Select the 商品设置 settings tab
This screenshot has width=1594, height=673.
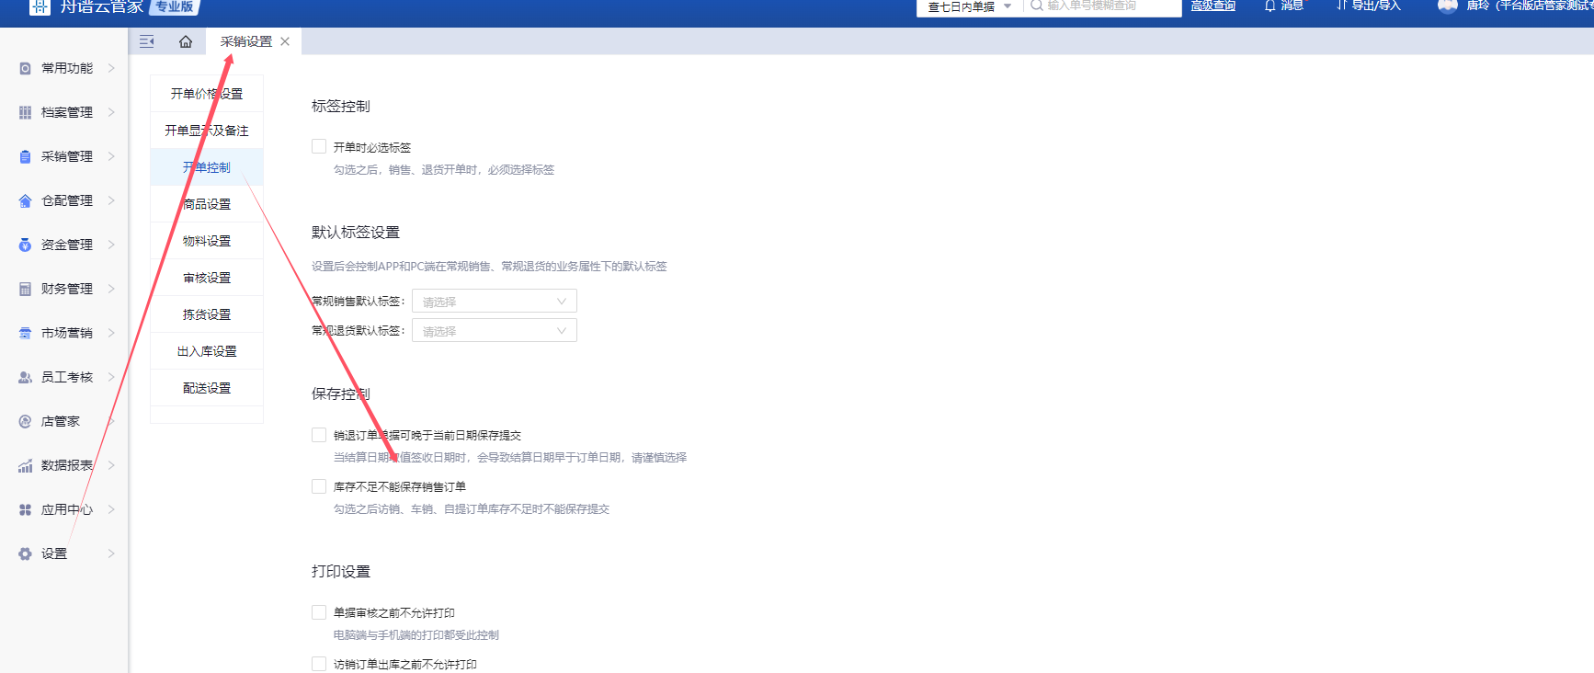click(207, 204)
